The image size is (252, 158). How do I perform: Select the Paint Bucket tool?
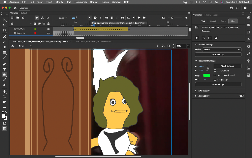click(x=4, y=75)
